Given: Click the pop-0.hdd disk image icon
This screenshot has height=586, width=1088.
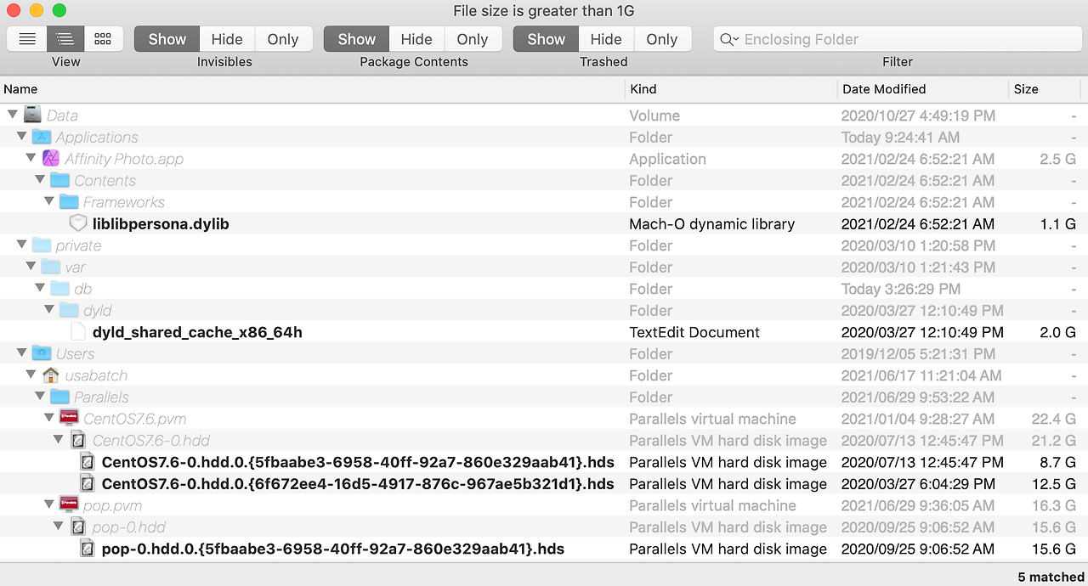Looking at the screenshot, I should coord(78,527).
